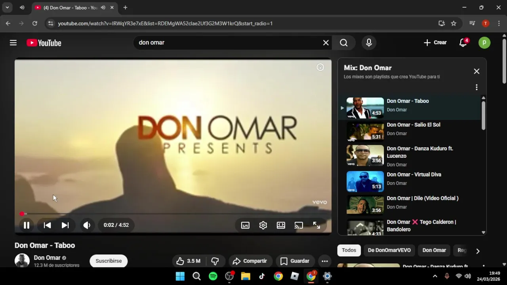Clear the search text with X

(x=326, y=43)
